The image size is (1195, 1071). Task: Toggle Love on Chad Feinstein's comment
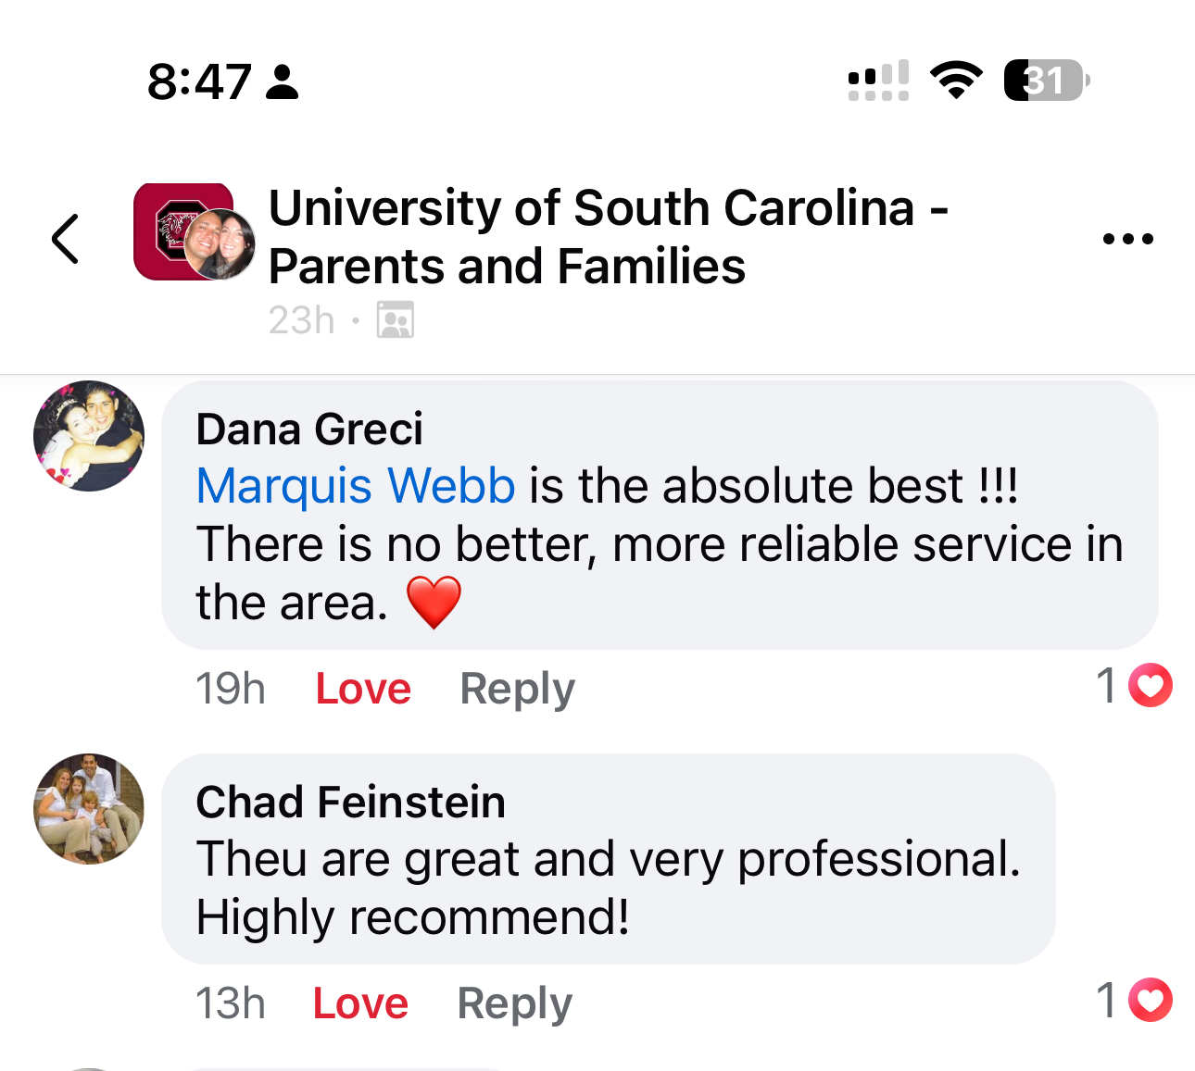(360, 1003)
